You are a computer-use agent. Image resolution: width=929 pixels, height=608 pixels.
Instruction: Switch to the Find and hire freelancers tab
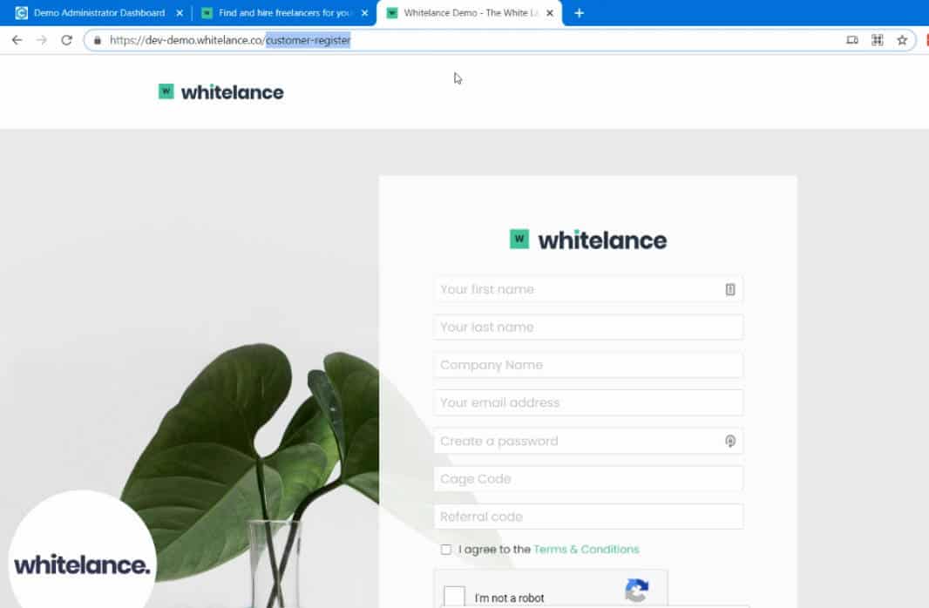pos(284,13)
